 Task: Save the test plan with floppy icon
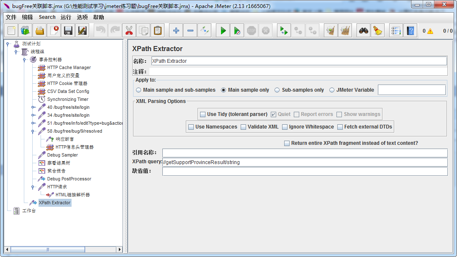68,31
